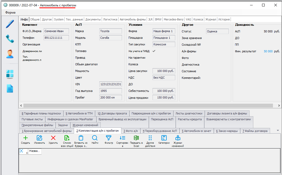Open the Найти search tool

pyautogui.click(x=95, y=138)
